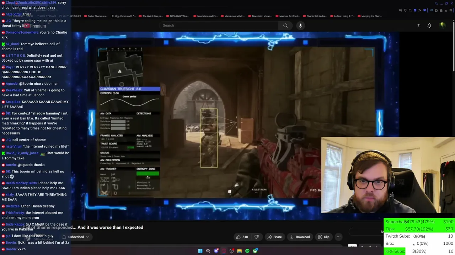Screen dimensions: 455x255
Task: Click the browser pin icon
Action: (x=405, y=10)
